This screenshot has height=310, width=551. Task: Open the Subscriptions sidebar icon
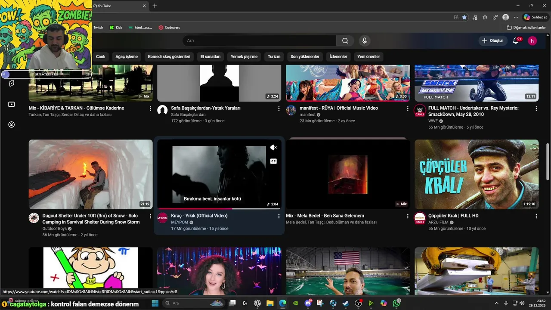pyautogui.click(x=12, y=104)
